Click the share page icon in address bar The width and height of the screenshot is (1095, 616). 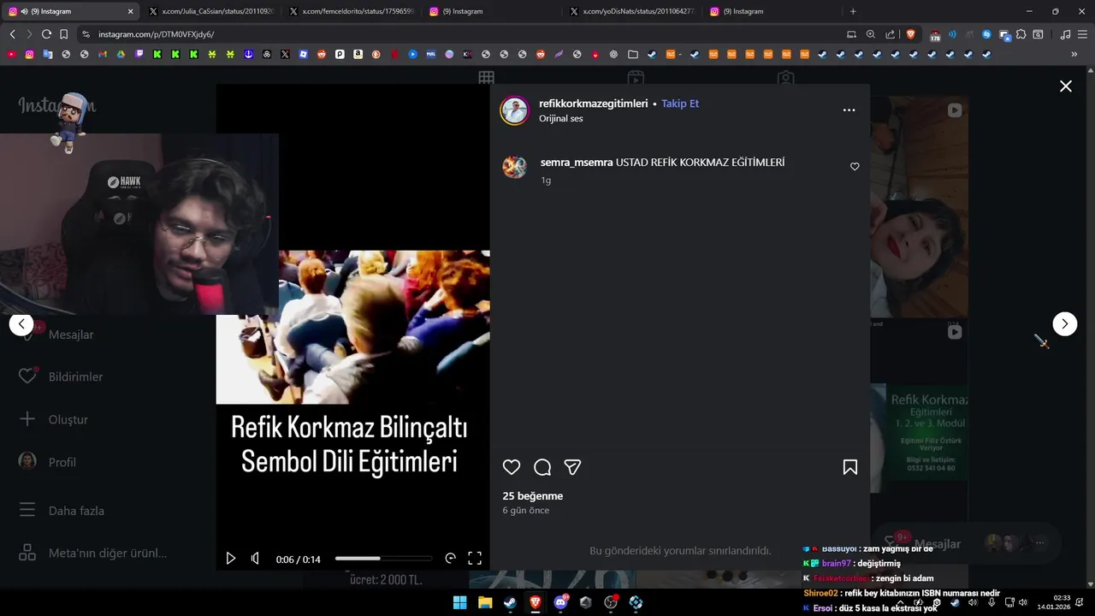(891, 34)
